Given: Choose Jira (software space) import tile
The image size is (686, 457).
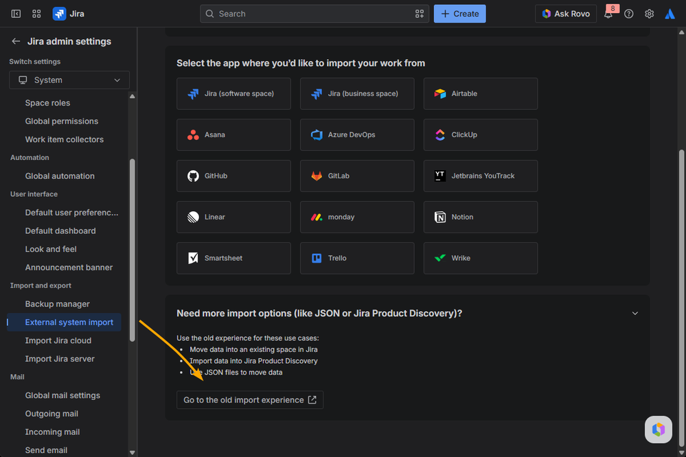Looking at the screenshot, I should pos(233,93).
